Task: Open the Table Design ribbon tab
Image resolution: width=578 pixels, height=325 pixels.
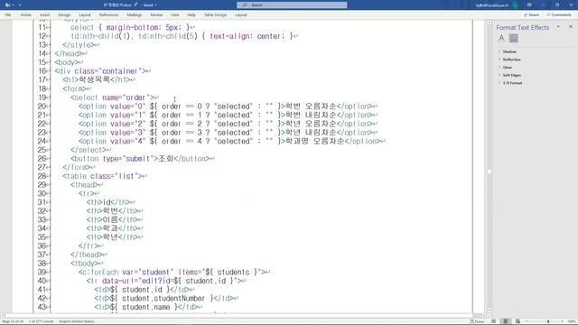Action: click(215, 15)
